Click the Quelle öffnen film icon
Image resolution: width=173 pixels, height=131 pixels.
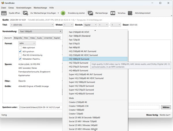coord(4,13)
